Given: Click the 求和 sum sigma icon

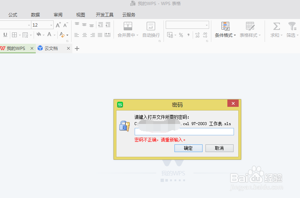Looking at the screenshot, I should point(277,26).
